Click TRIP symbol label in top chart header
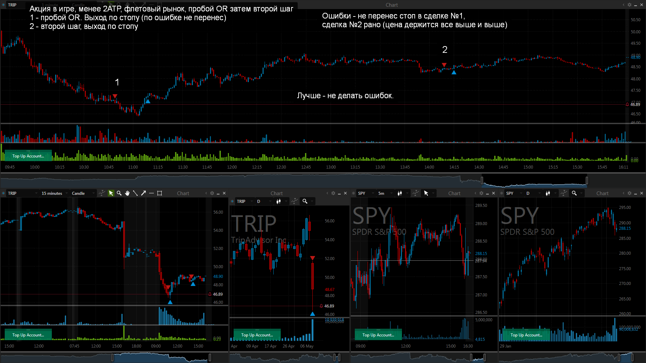Viewport: 646px width, 363px height. click(12, 5)
